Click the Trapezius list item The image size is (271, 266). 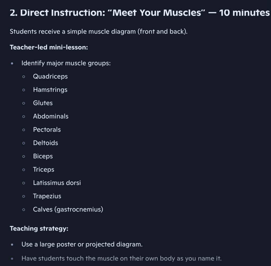coord(47,196)
